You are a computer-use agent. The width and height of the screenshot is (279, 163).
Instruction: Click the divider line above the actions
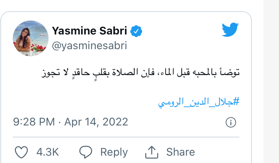126,137
